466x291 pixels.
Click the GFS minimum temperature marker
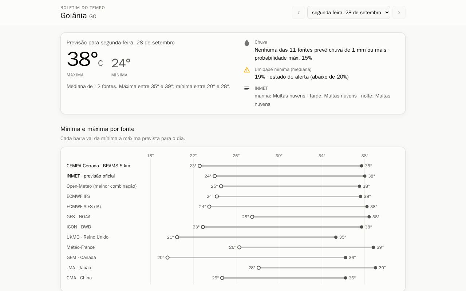pos(252,217)
